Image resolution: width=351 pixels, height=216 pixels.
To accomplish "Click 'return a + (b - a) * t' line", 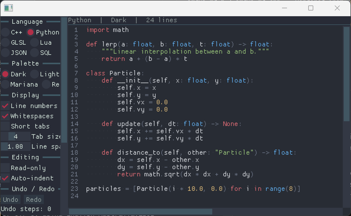I will point(144,59).
